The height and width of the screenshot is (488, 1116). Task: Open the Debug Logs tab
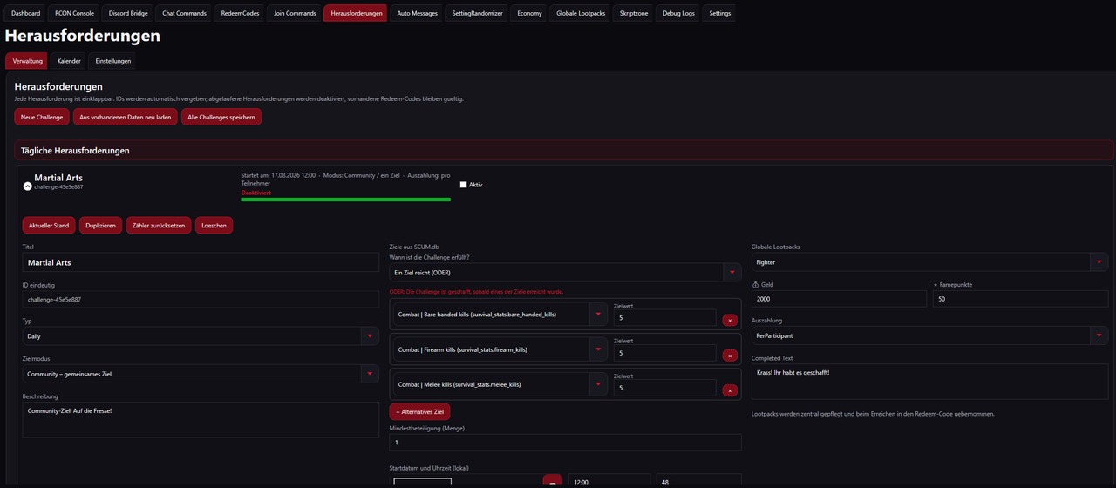679,13
